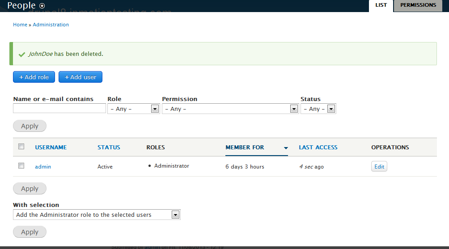Image resolution: width=449 pixels, height=249 pixels.
Task: Open the Administration breadcrumb link
Action: pos(51,25)
